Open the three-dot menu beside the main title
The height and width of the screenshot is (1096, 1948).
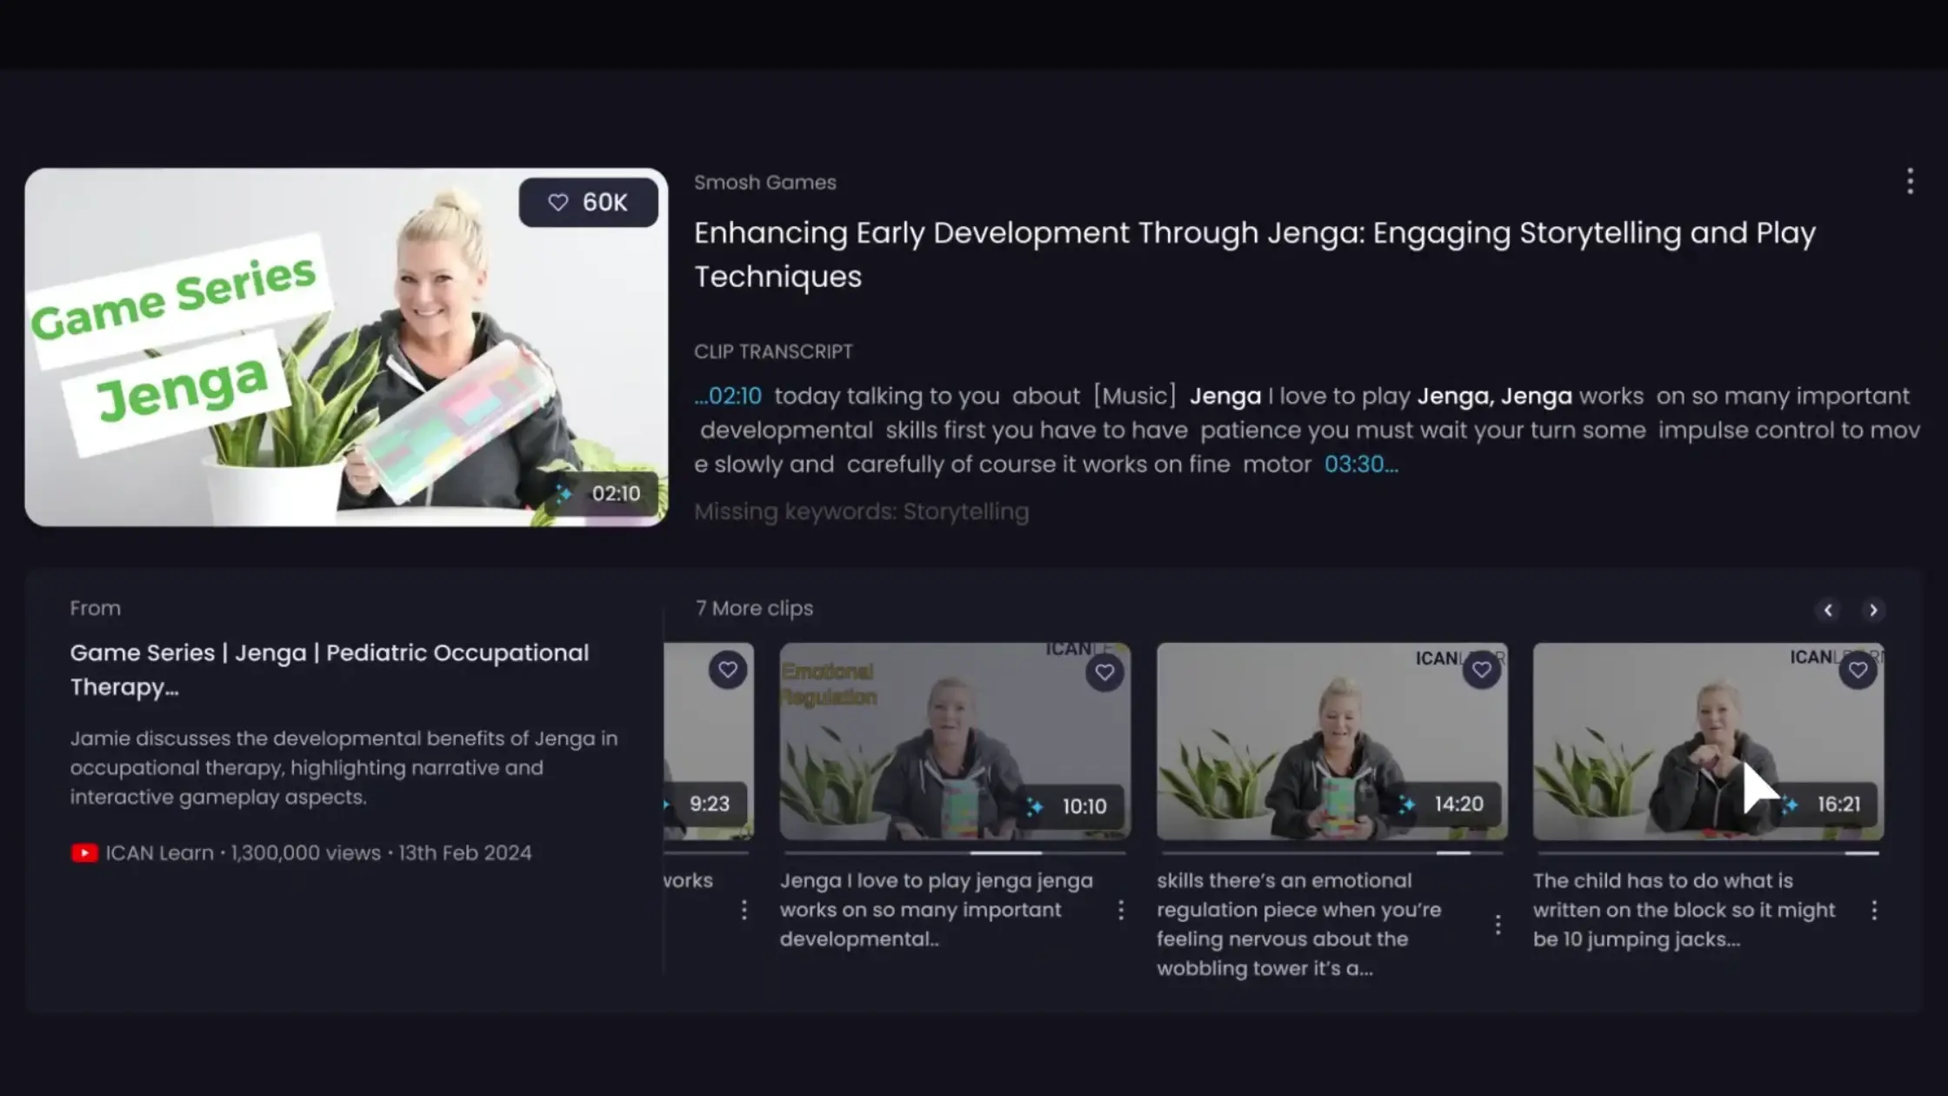(1910, 181)
